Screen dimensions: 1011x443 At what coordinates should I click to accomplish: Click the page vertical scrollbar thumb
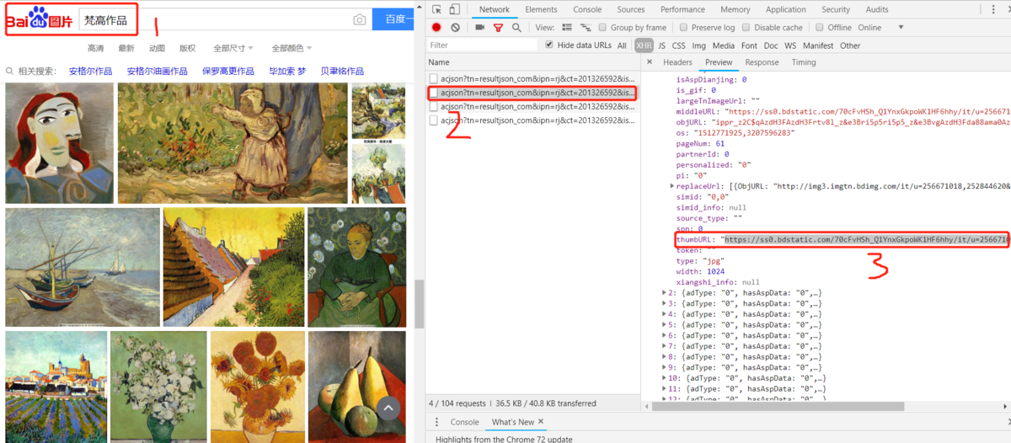tap(419, 303)
